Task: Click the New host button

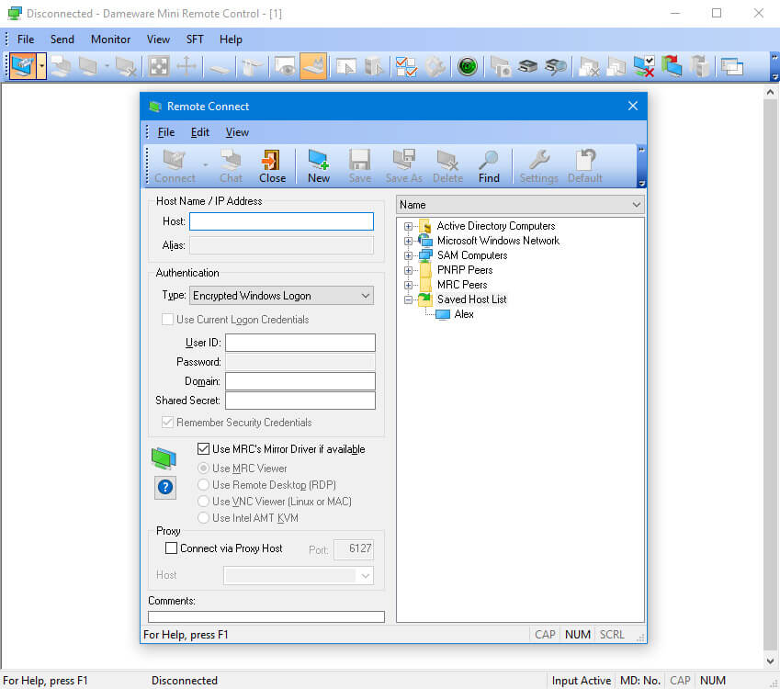Action: coord(319,166)
